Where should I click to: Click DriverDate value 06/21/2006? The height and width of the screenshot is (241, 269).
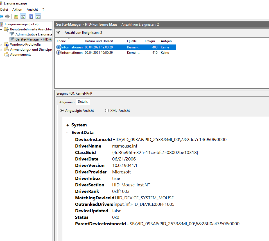[x=124, y=159]
